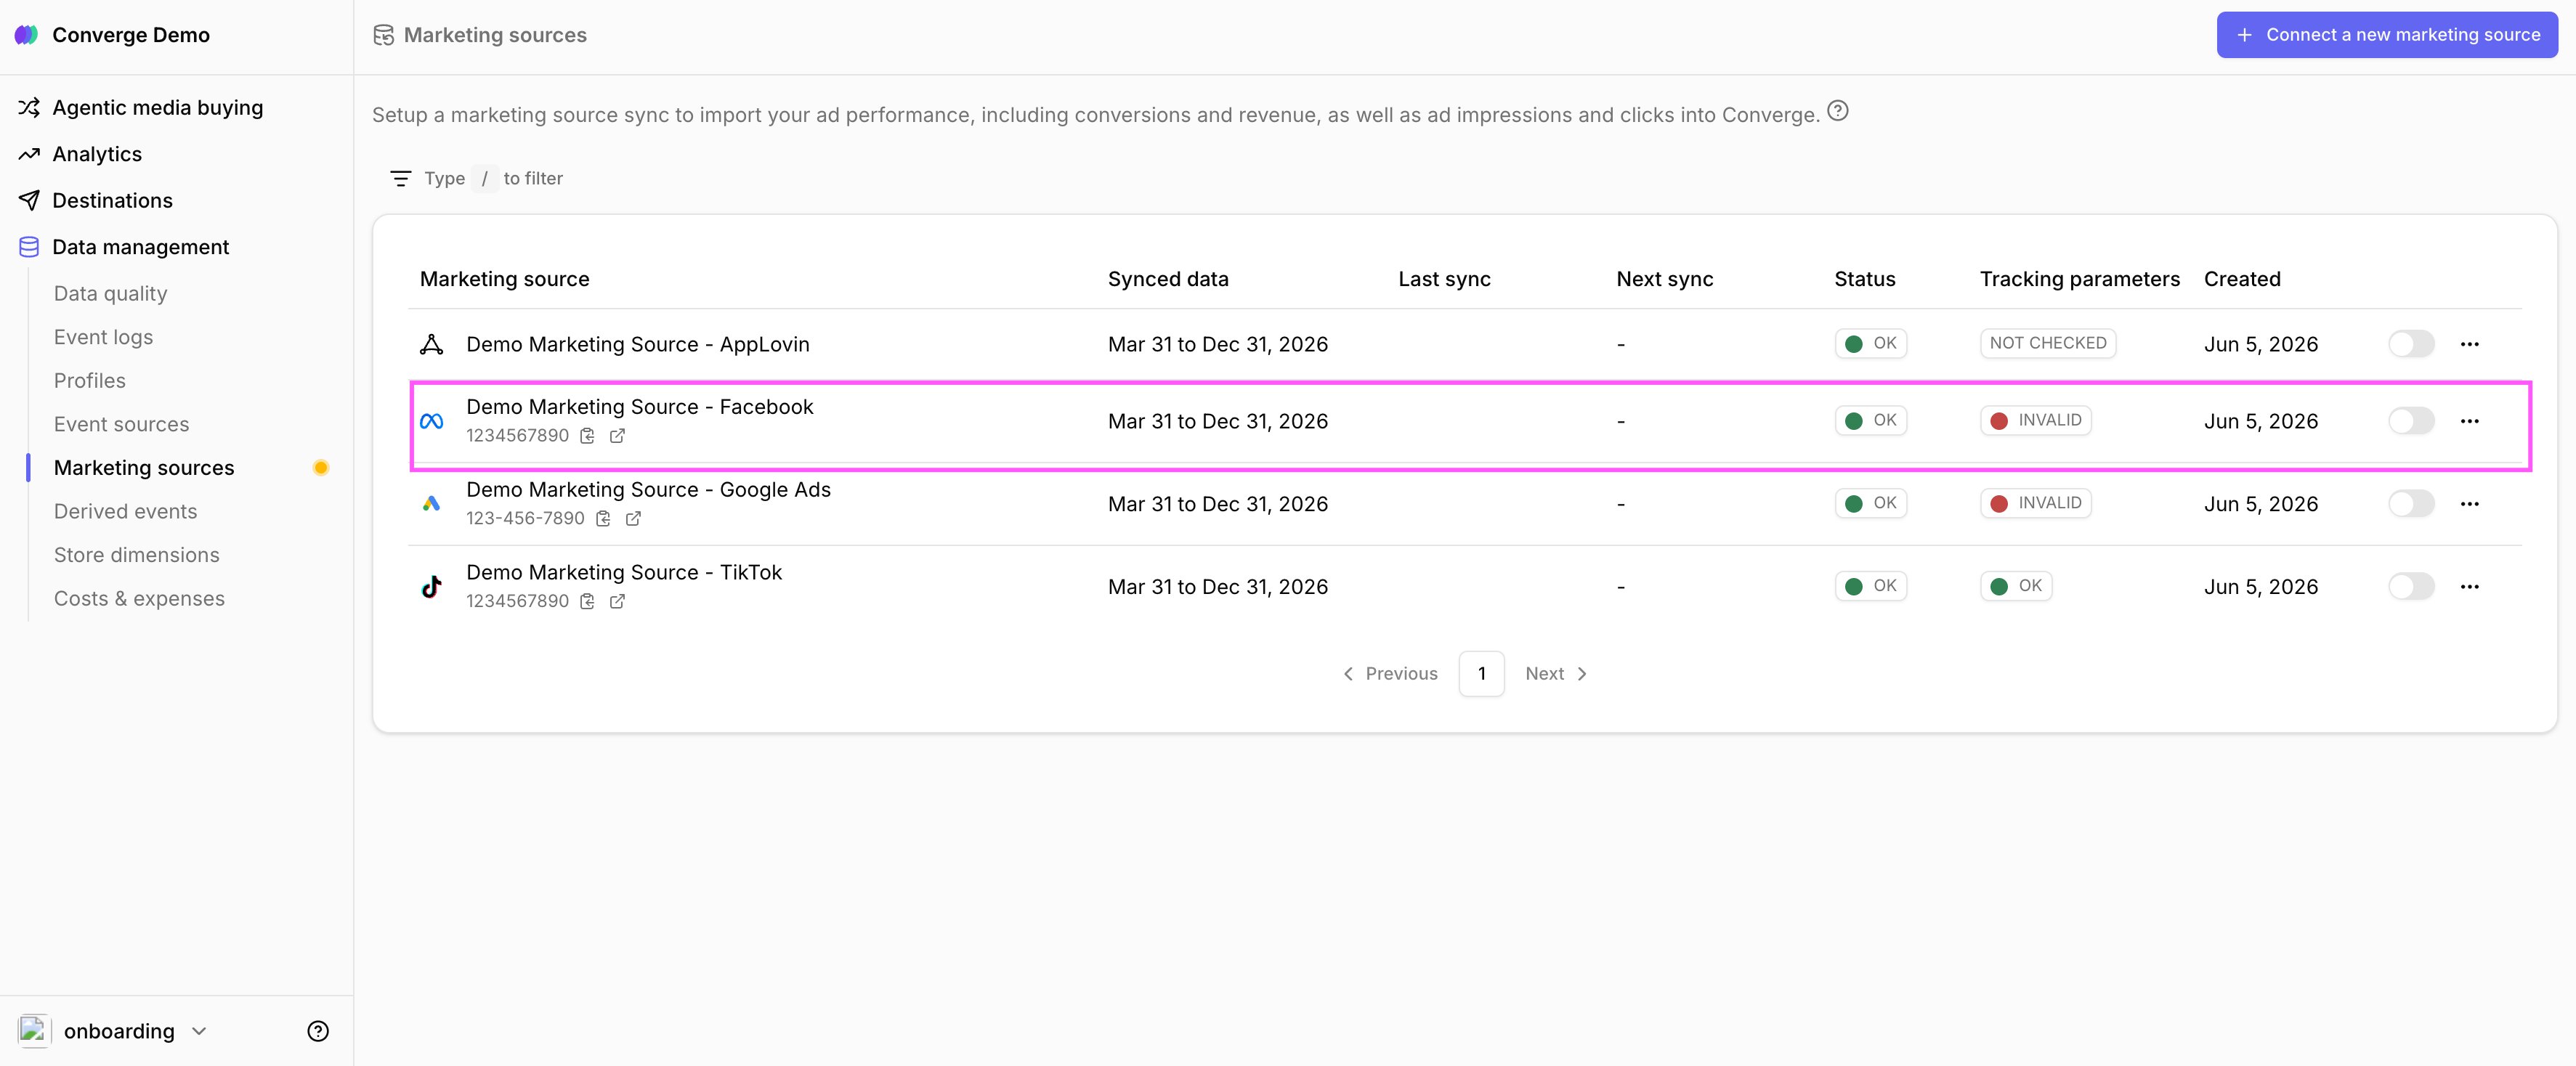
Task: Click the Converge Demo logo
Action: [27, 35]
